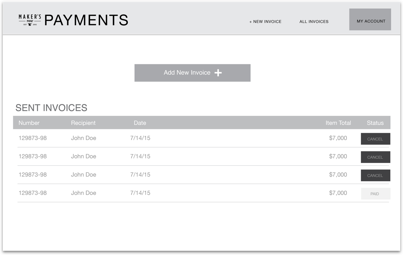Cancel the second sent invoice

pyautogui.click(x=375, y=157)
